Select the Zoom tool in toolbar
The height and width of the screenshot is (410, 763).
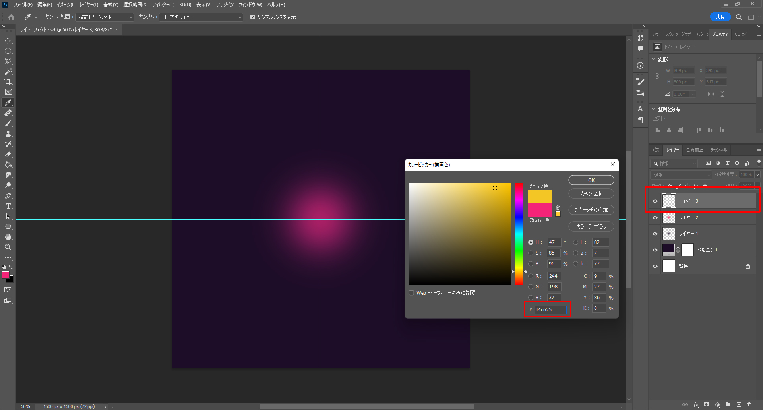click(x=8, y=248)
